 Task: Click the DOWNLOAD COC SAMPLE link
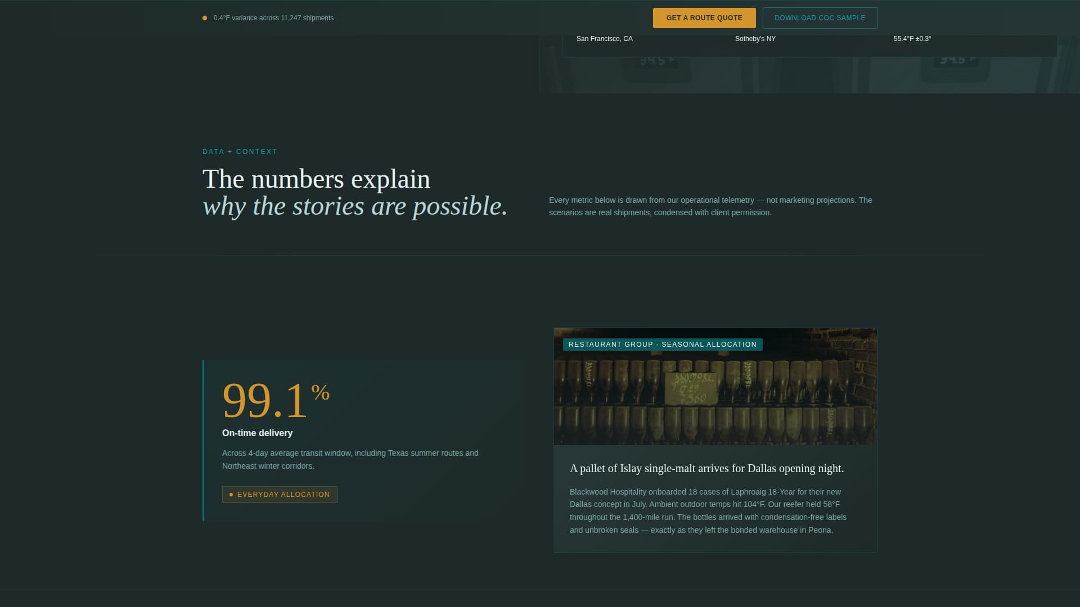[x=820, y=17]
